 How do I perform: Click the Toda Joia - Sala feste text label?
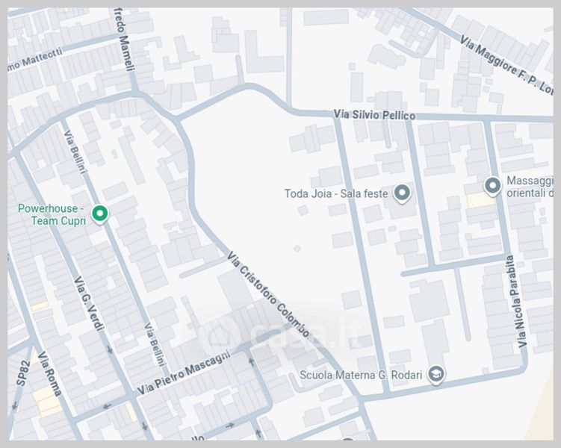pyautogui.click(x=335, y=194)
